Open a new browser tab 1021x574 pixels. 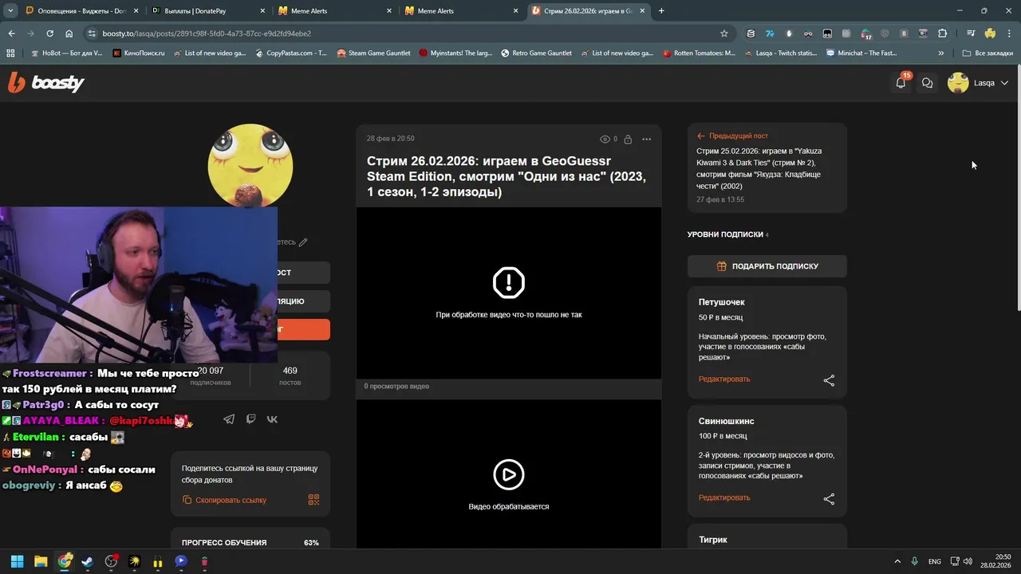click(x=661, y=11)
